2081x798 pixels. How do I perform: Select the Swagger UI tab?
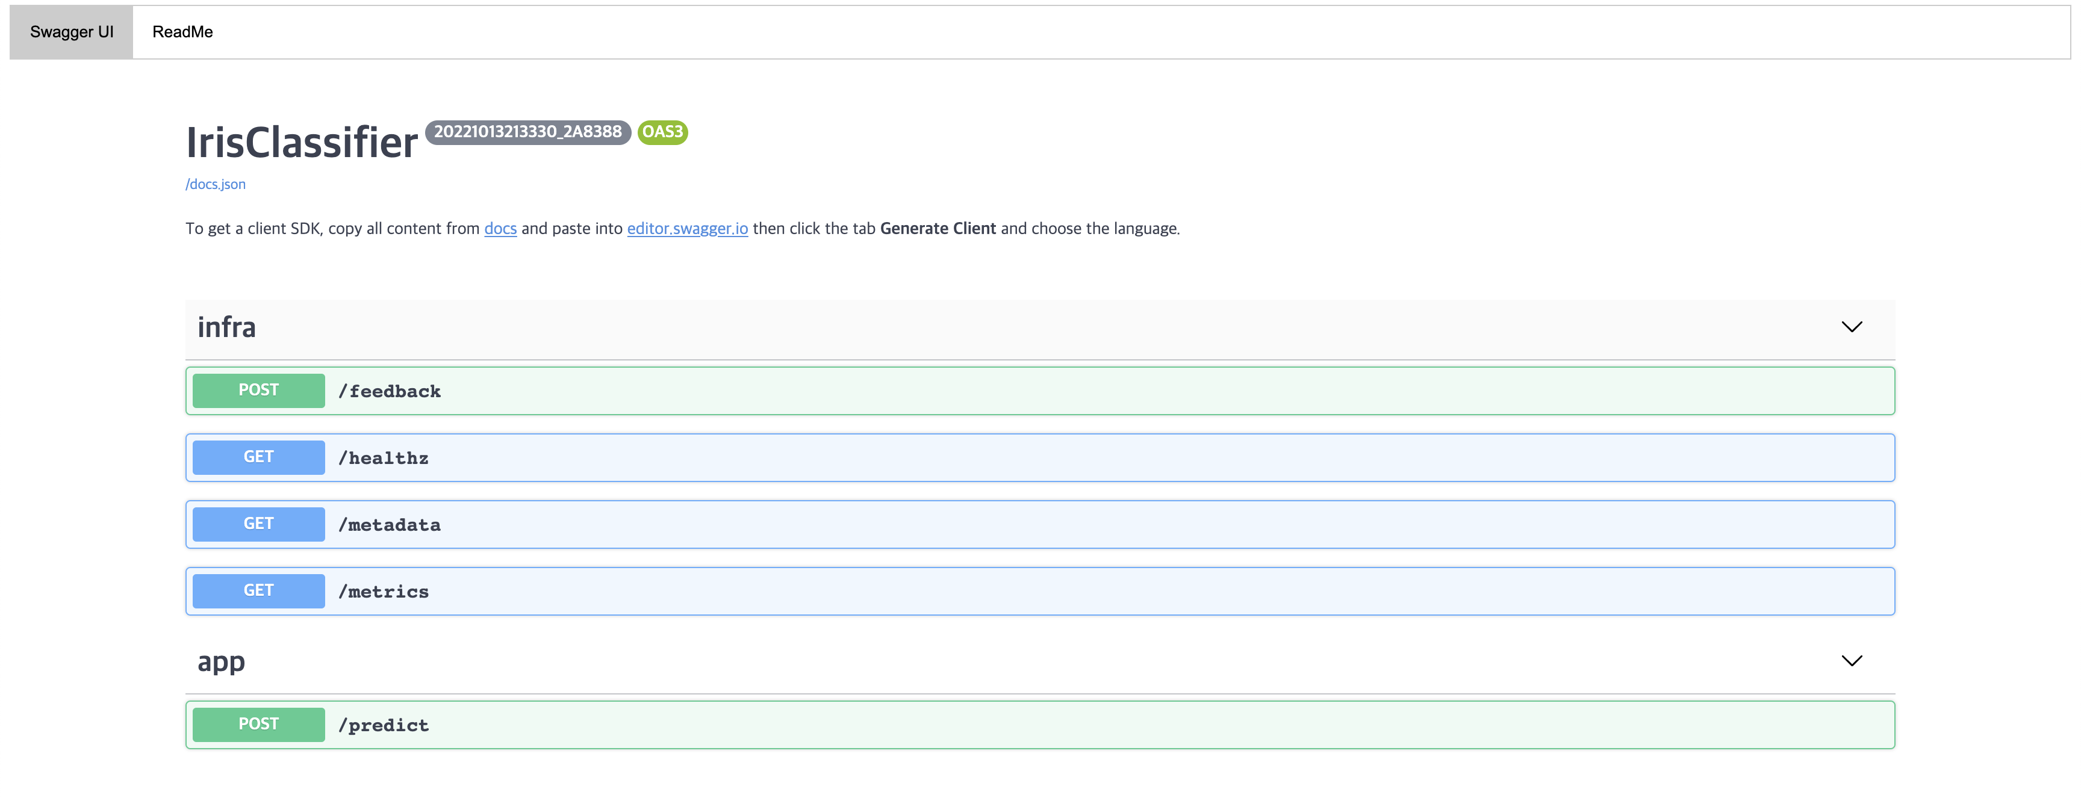point(71,32)
